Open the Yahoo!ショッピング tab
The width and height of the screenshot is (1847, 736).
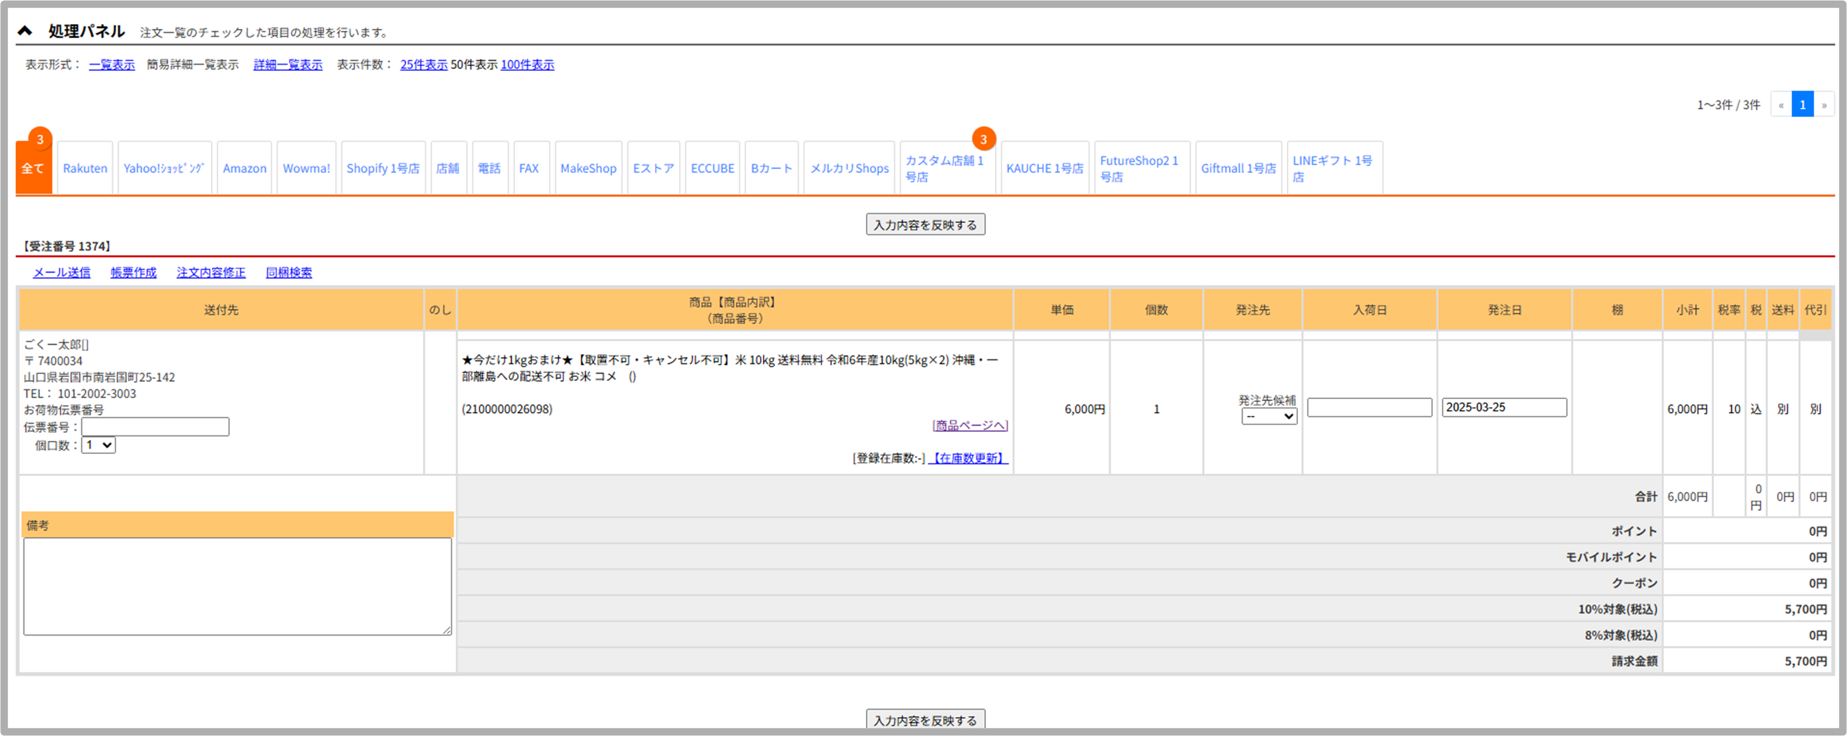click(164, 168)
